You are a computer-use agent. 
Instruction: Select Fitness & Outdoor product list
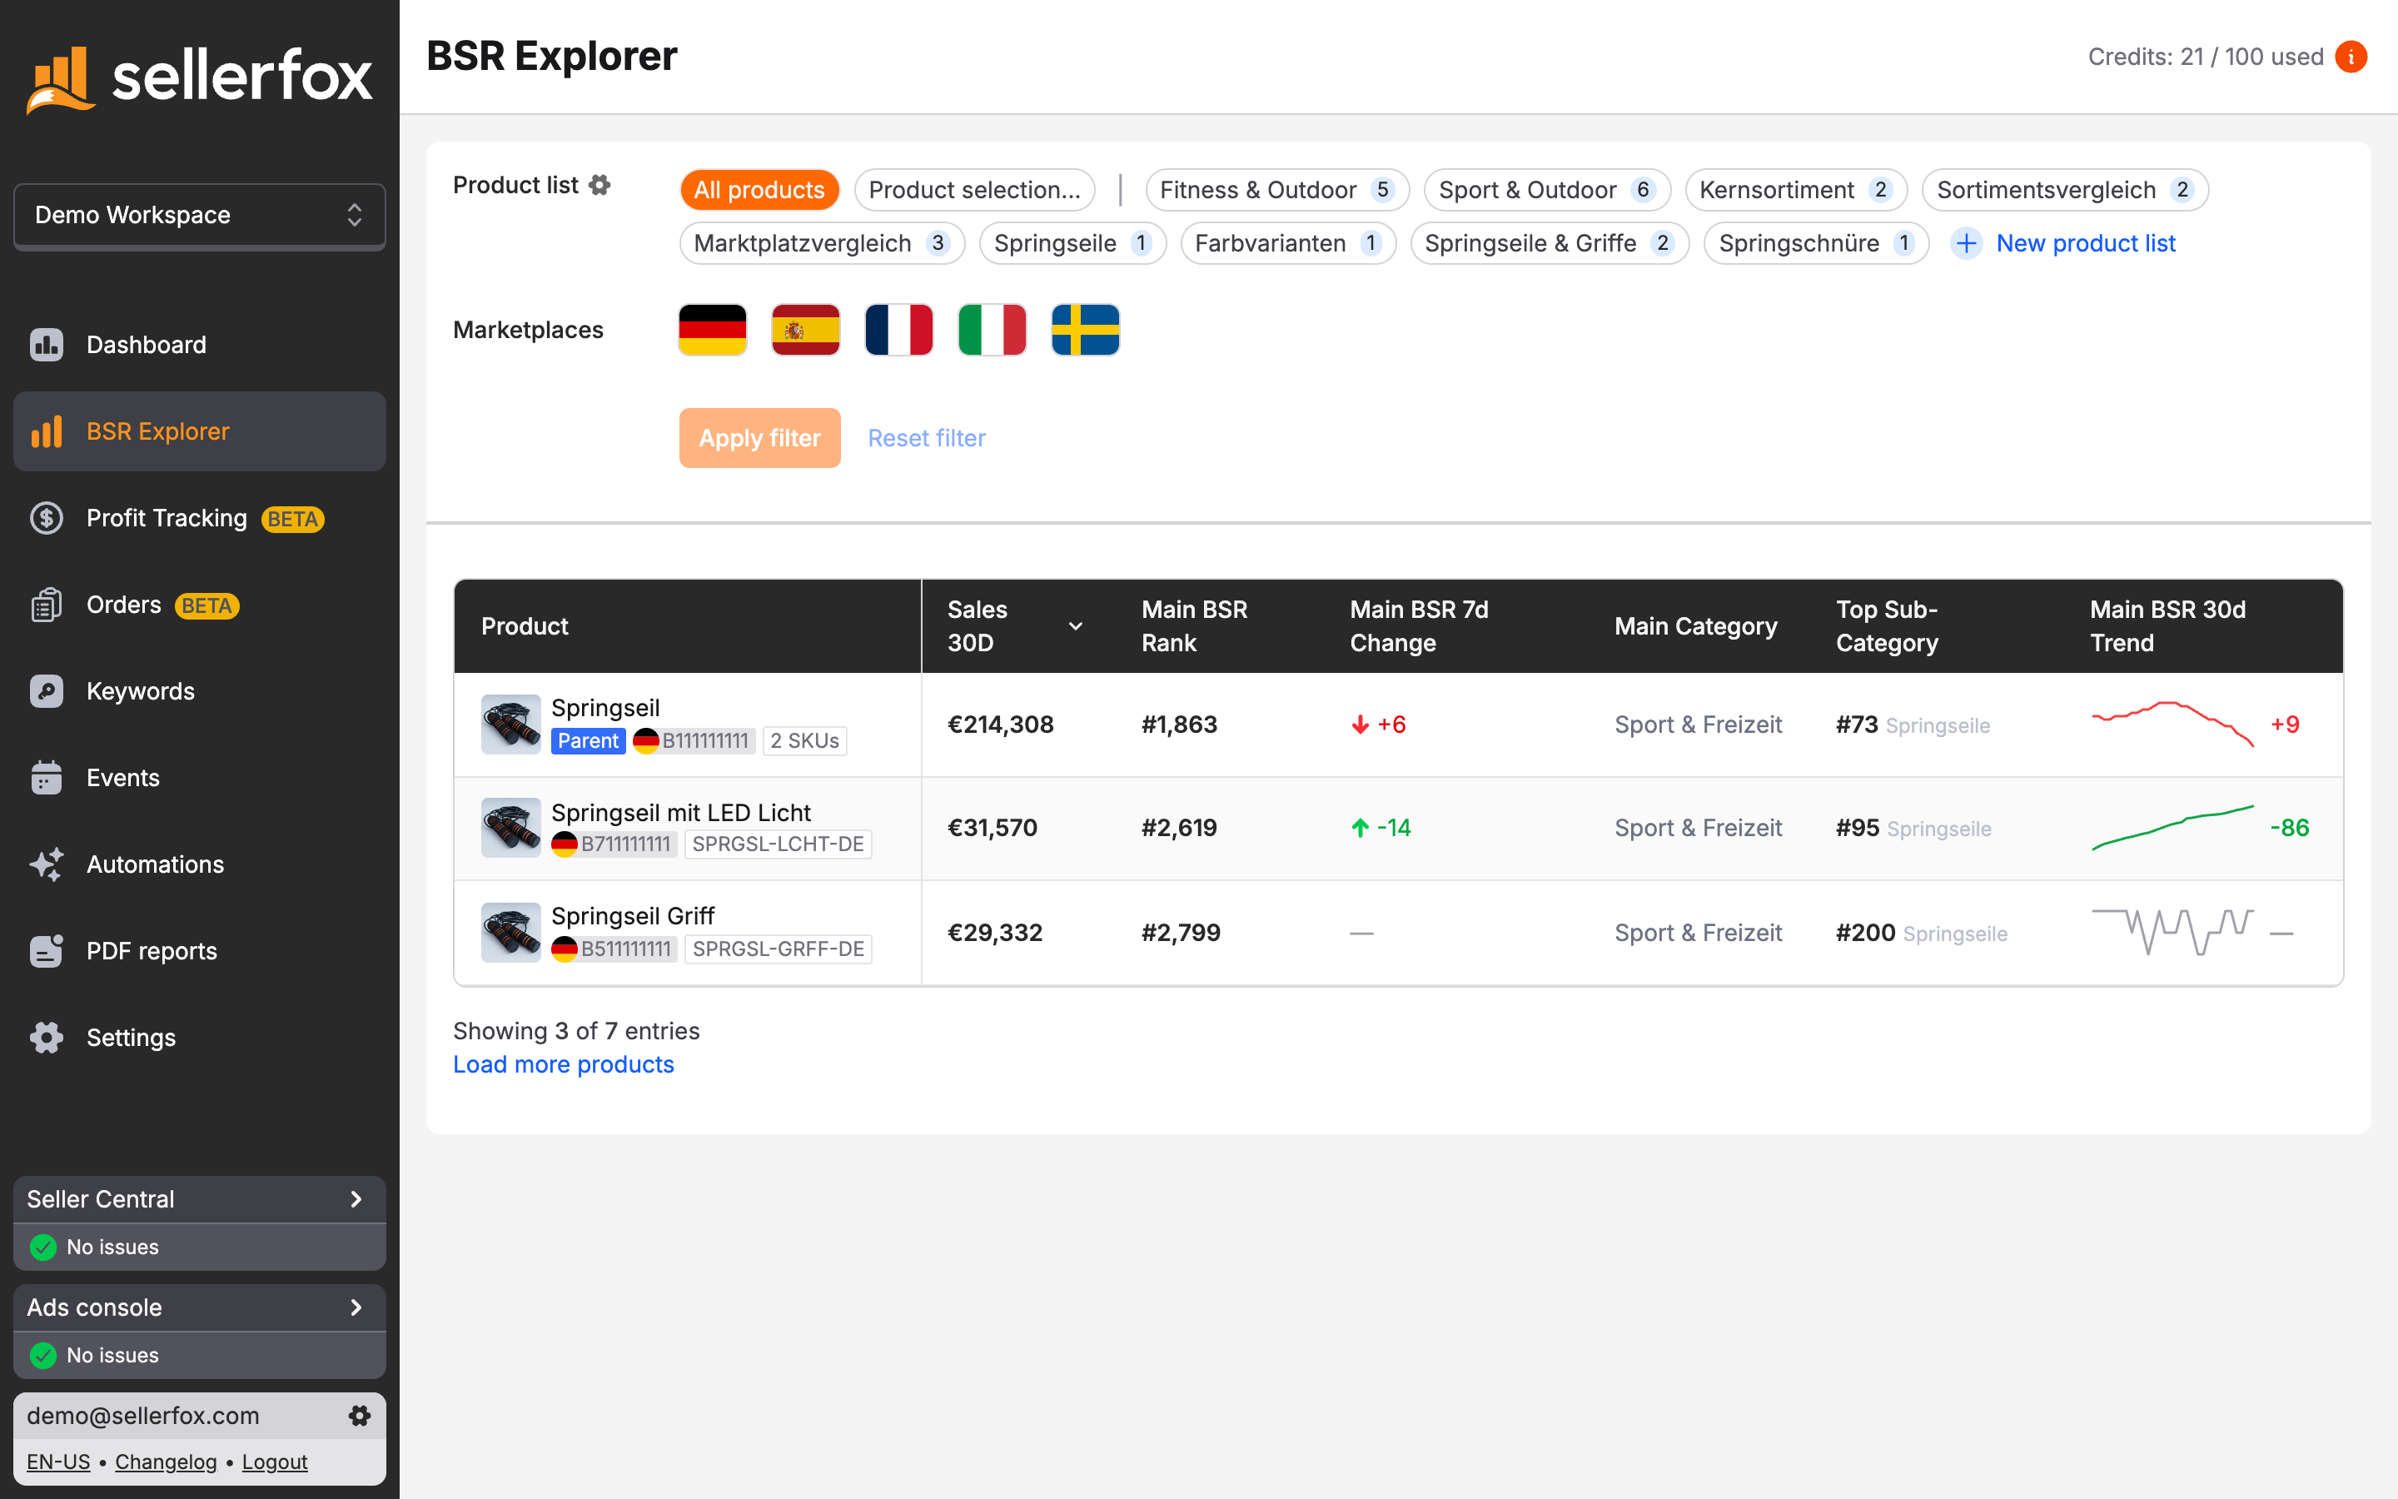(x=1277, y=189)
